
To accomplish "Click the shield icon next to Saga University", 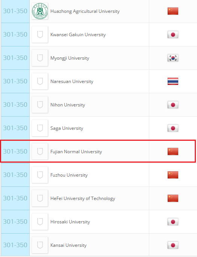I will click(x=40, y=128).
